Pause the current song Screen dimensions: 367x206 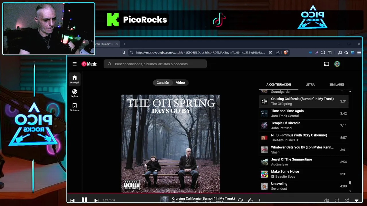pyautogui.click(x=84, y=200)
